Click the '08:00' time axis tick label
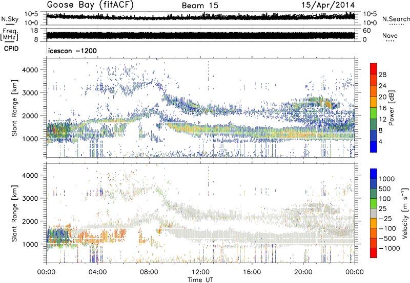The image size is (410, 283). tap(149, 272)
